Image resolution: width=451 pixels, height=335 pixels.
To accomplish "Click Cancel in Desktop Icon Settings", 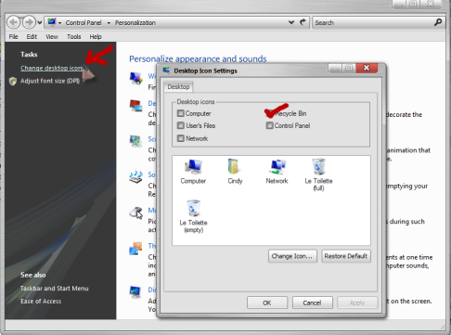I will [312, 303].
